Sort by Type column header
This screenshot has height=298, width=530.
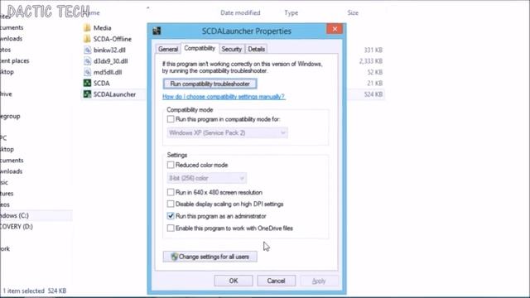point(291,13)
